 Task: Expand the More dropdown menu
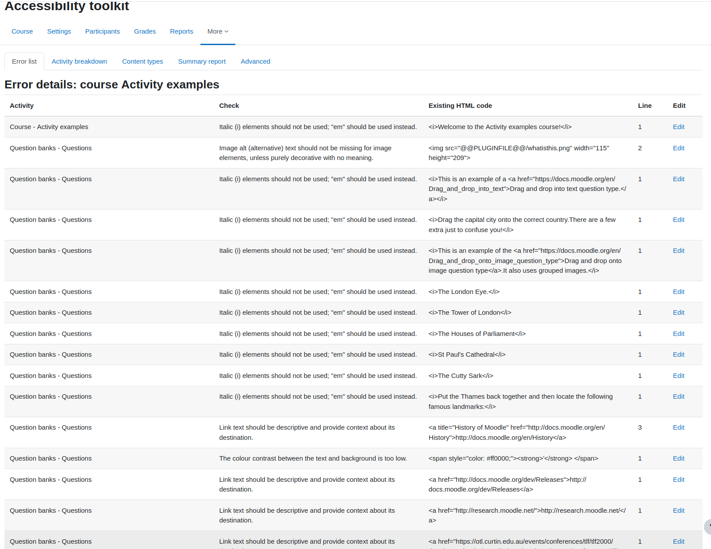coord(218,31)
